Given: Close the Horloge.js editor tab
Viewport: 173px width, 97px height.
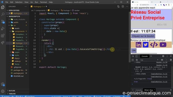Looking at the screenshot, I should (46, 6).
